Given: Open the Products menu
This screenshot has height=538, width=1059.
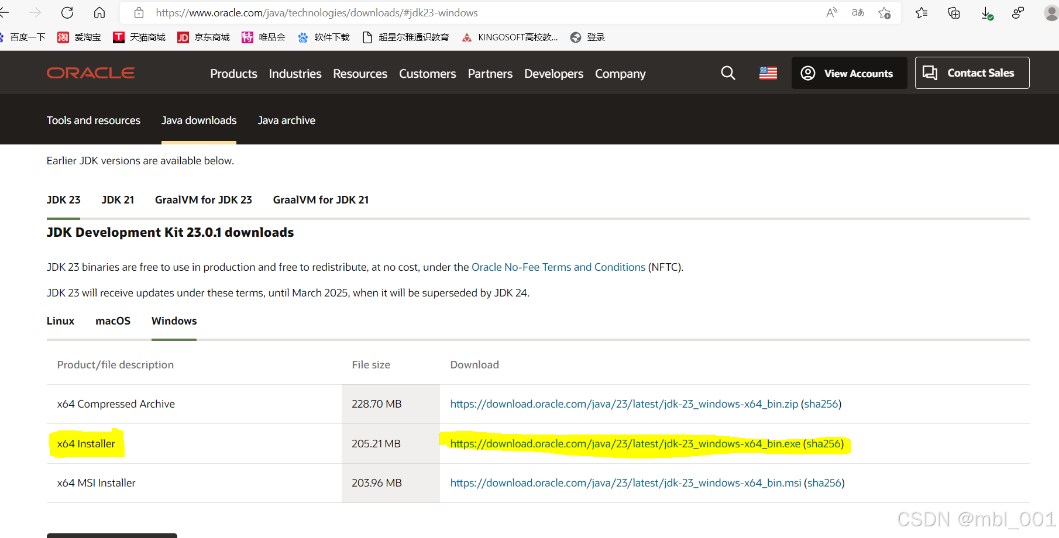Looking at the screenshot, I should (x=233, y=74).
